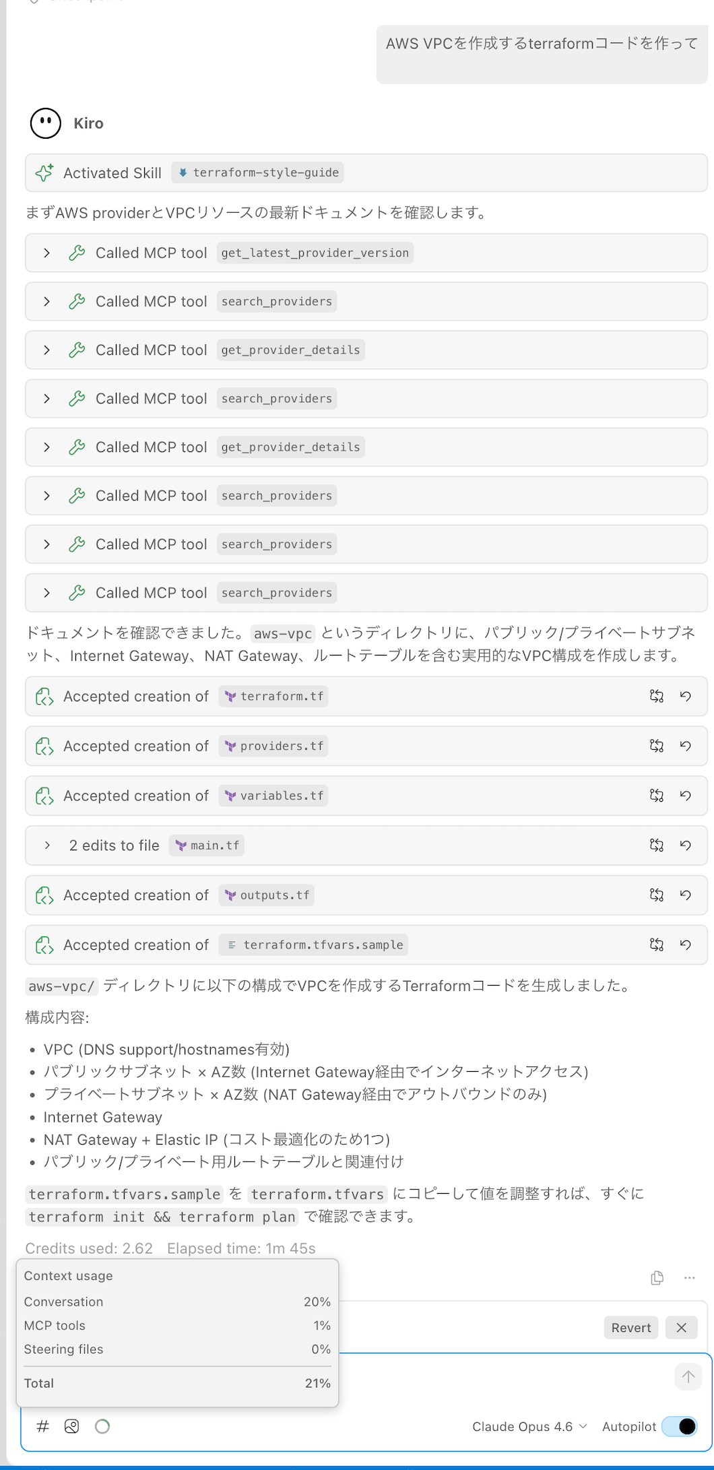Click the circle status icon next to the input
Screen dimensions: 714x1470
(x=102, y=1426)
